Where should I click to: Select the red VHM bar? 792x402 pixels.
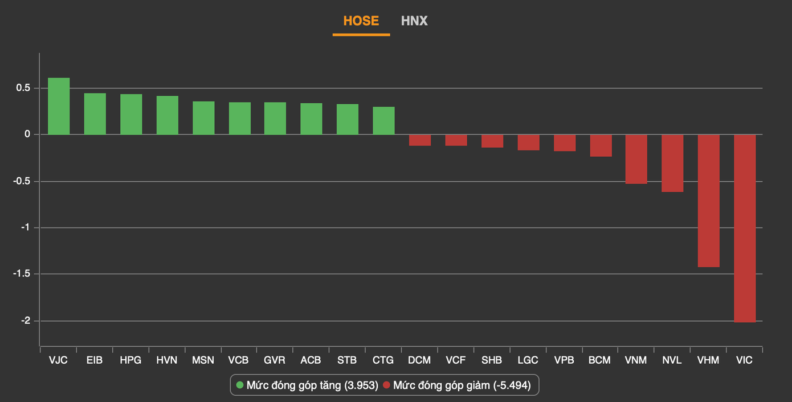pos(708,201)
